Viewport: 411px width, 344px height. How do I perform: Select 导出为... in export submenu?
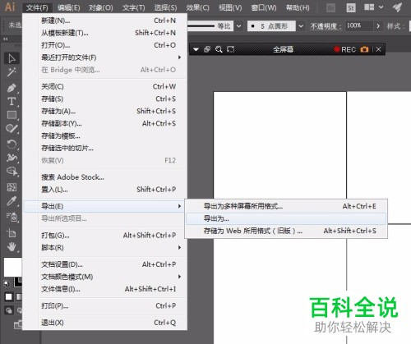(286, 218)
